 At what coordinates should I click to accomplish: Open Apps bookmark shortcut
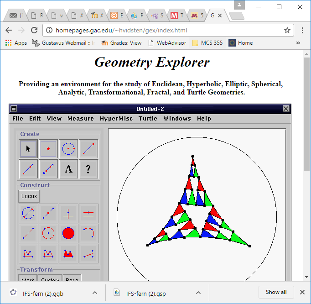coord(16,43)
